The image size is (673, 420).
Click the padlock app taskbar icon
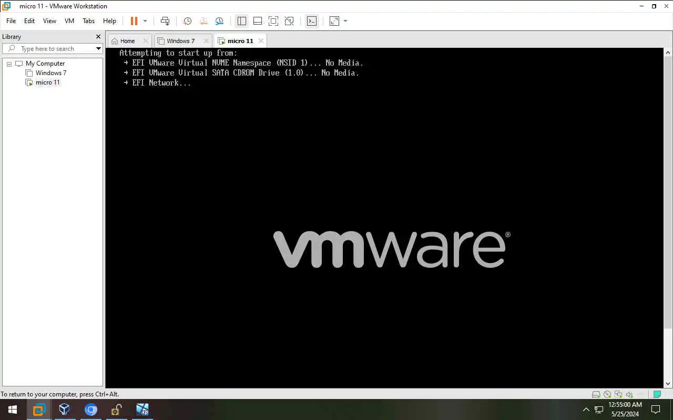(x=117, y=409)
